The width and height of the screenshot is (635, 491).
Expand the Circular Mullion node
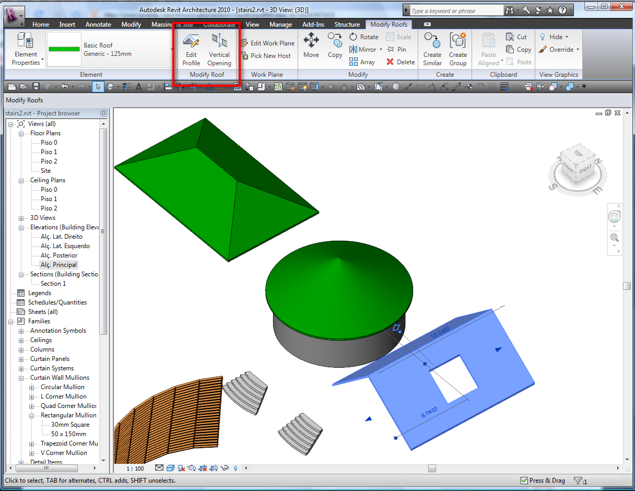32,387
